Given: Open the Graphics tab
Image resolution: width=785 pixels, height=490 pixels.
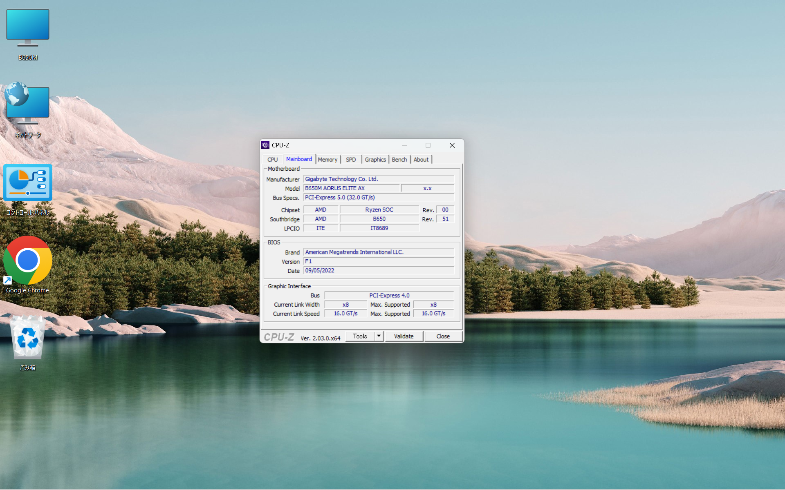Looking at the screenshot, I should coord(375,160).
